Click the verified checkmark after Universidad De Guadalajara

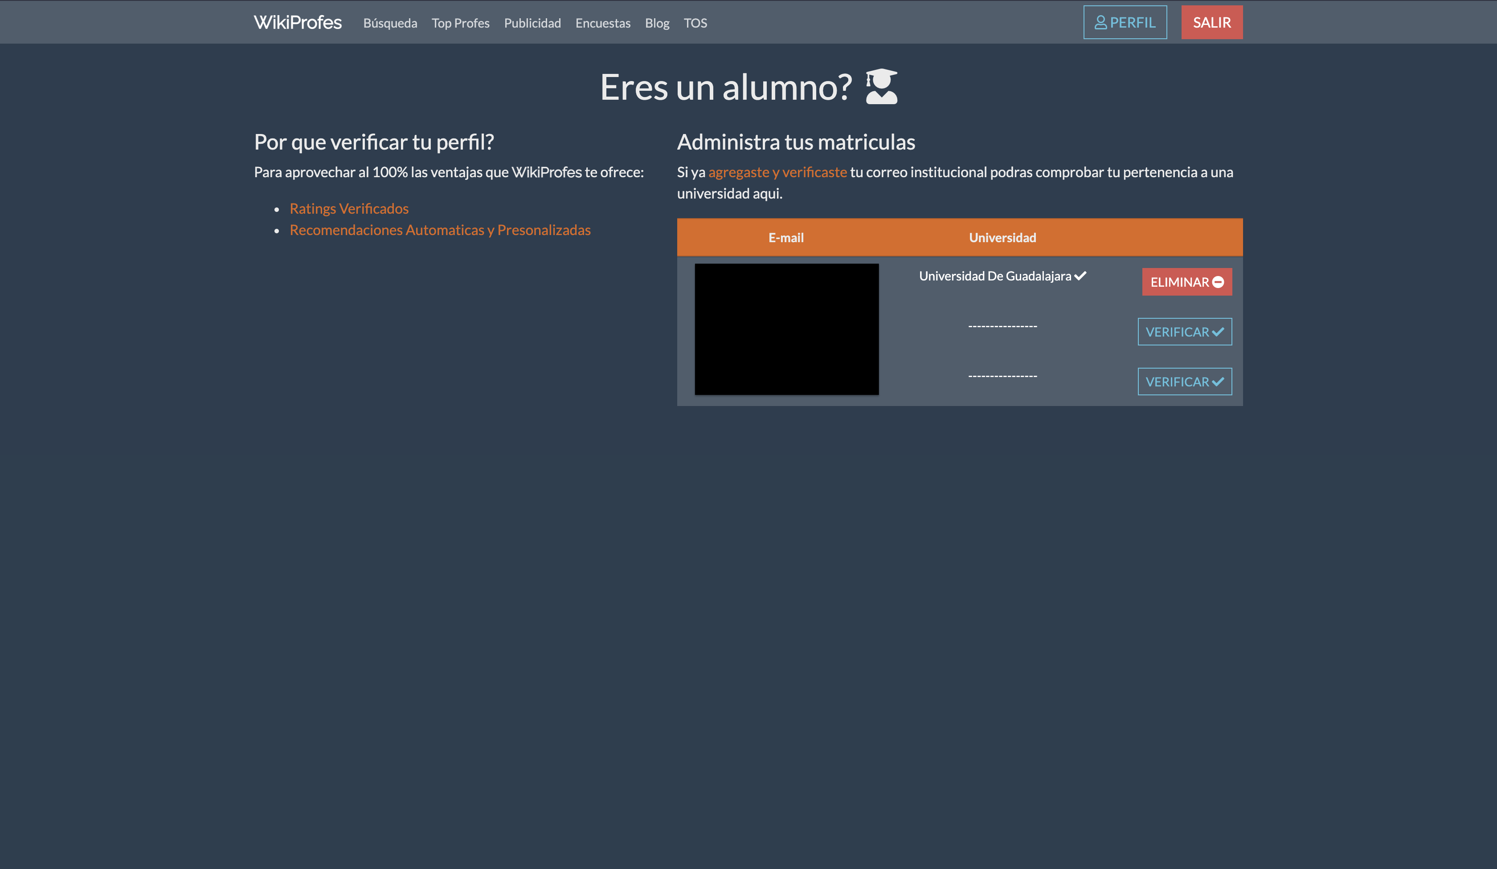pyautogui.click(x=1080, y=276)
